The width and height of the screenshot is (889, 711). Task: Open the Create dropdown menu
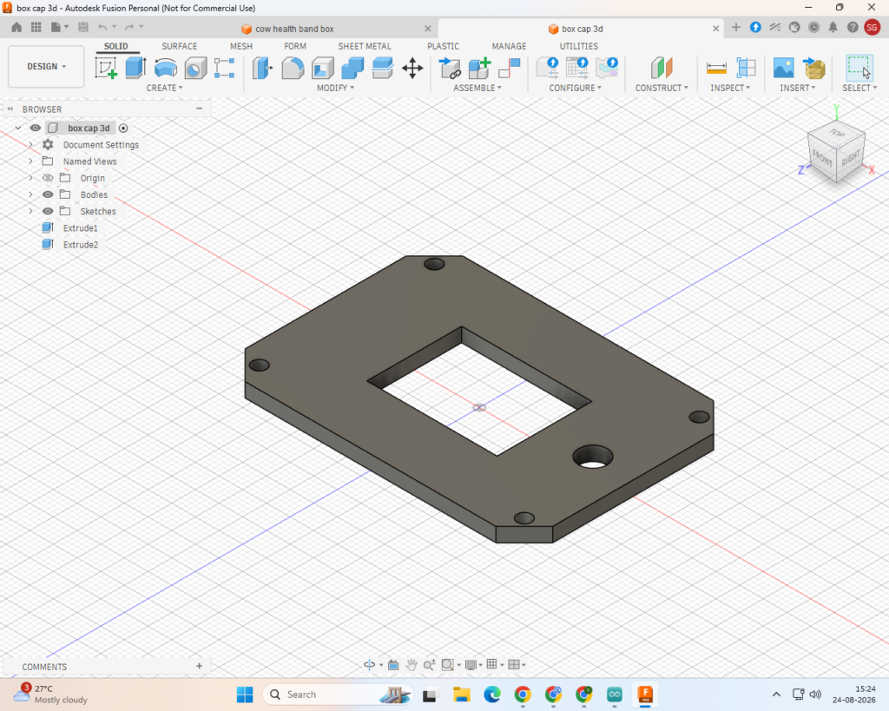164,88
